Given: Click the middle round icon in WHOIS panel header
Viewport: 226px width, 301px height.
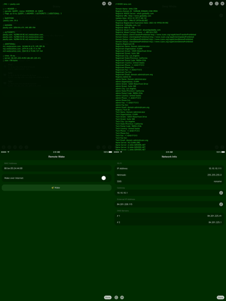Looking at the screenshot, I should [x=217, y=4].
